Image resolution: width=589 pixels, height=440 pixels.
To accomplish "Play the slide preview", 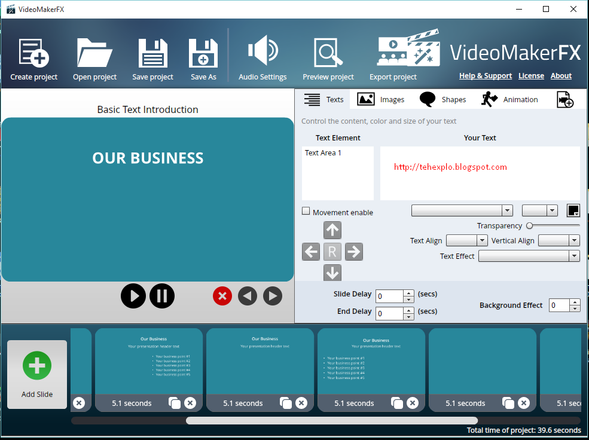I will (133, 296).
